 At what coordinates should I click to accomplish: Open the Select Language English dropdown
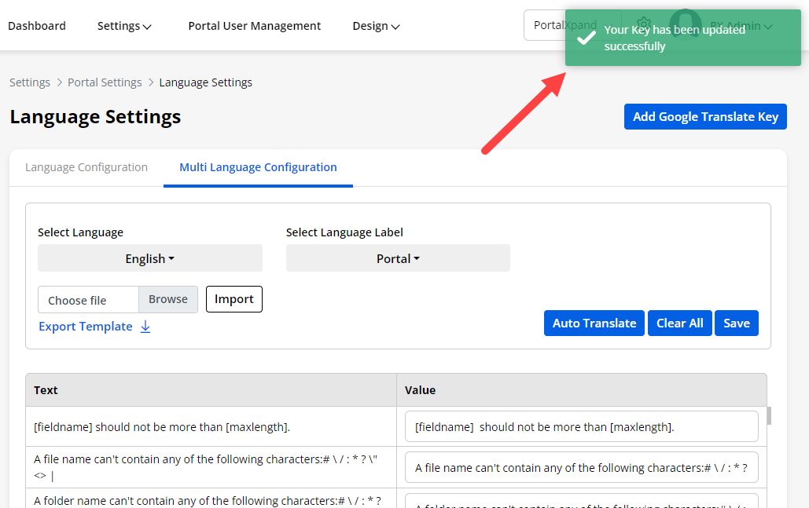click(x=149, y=258)
